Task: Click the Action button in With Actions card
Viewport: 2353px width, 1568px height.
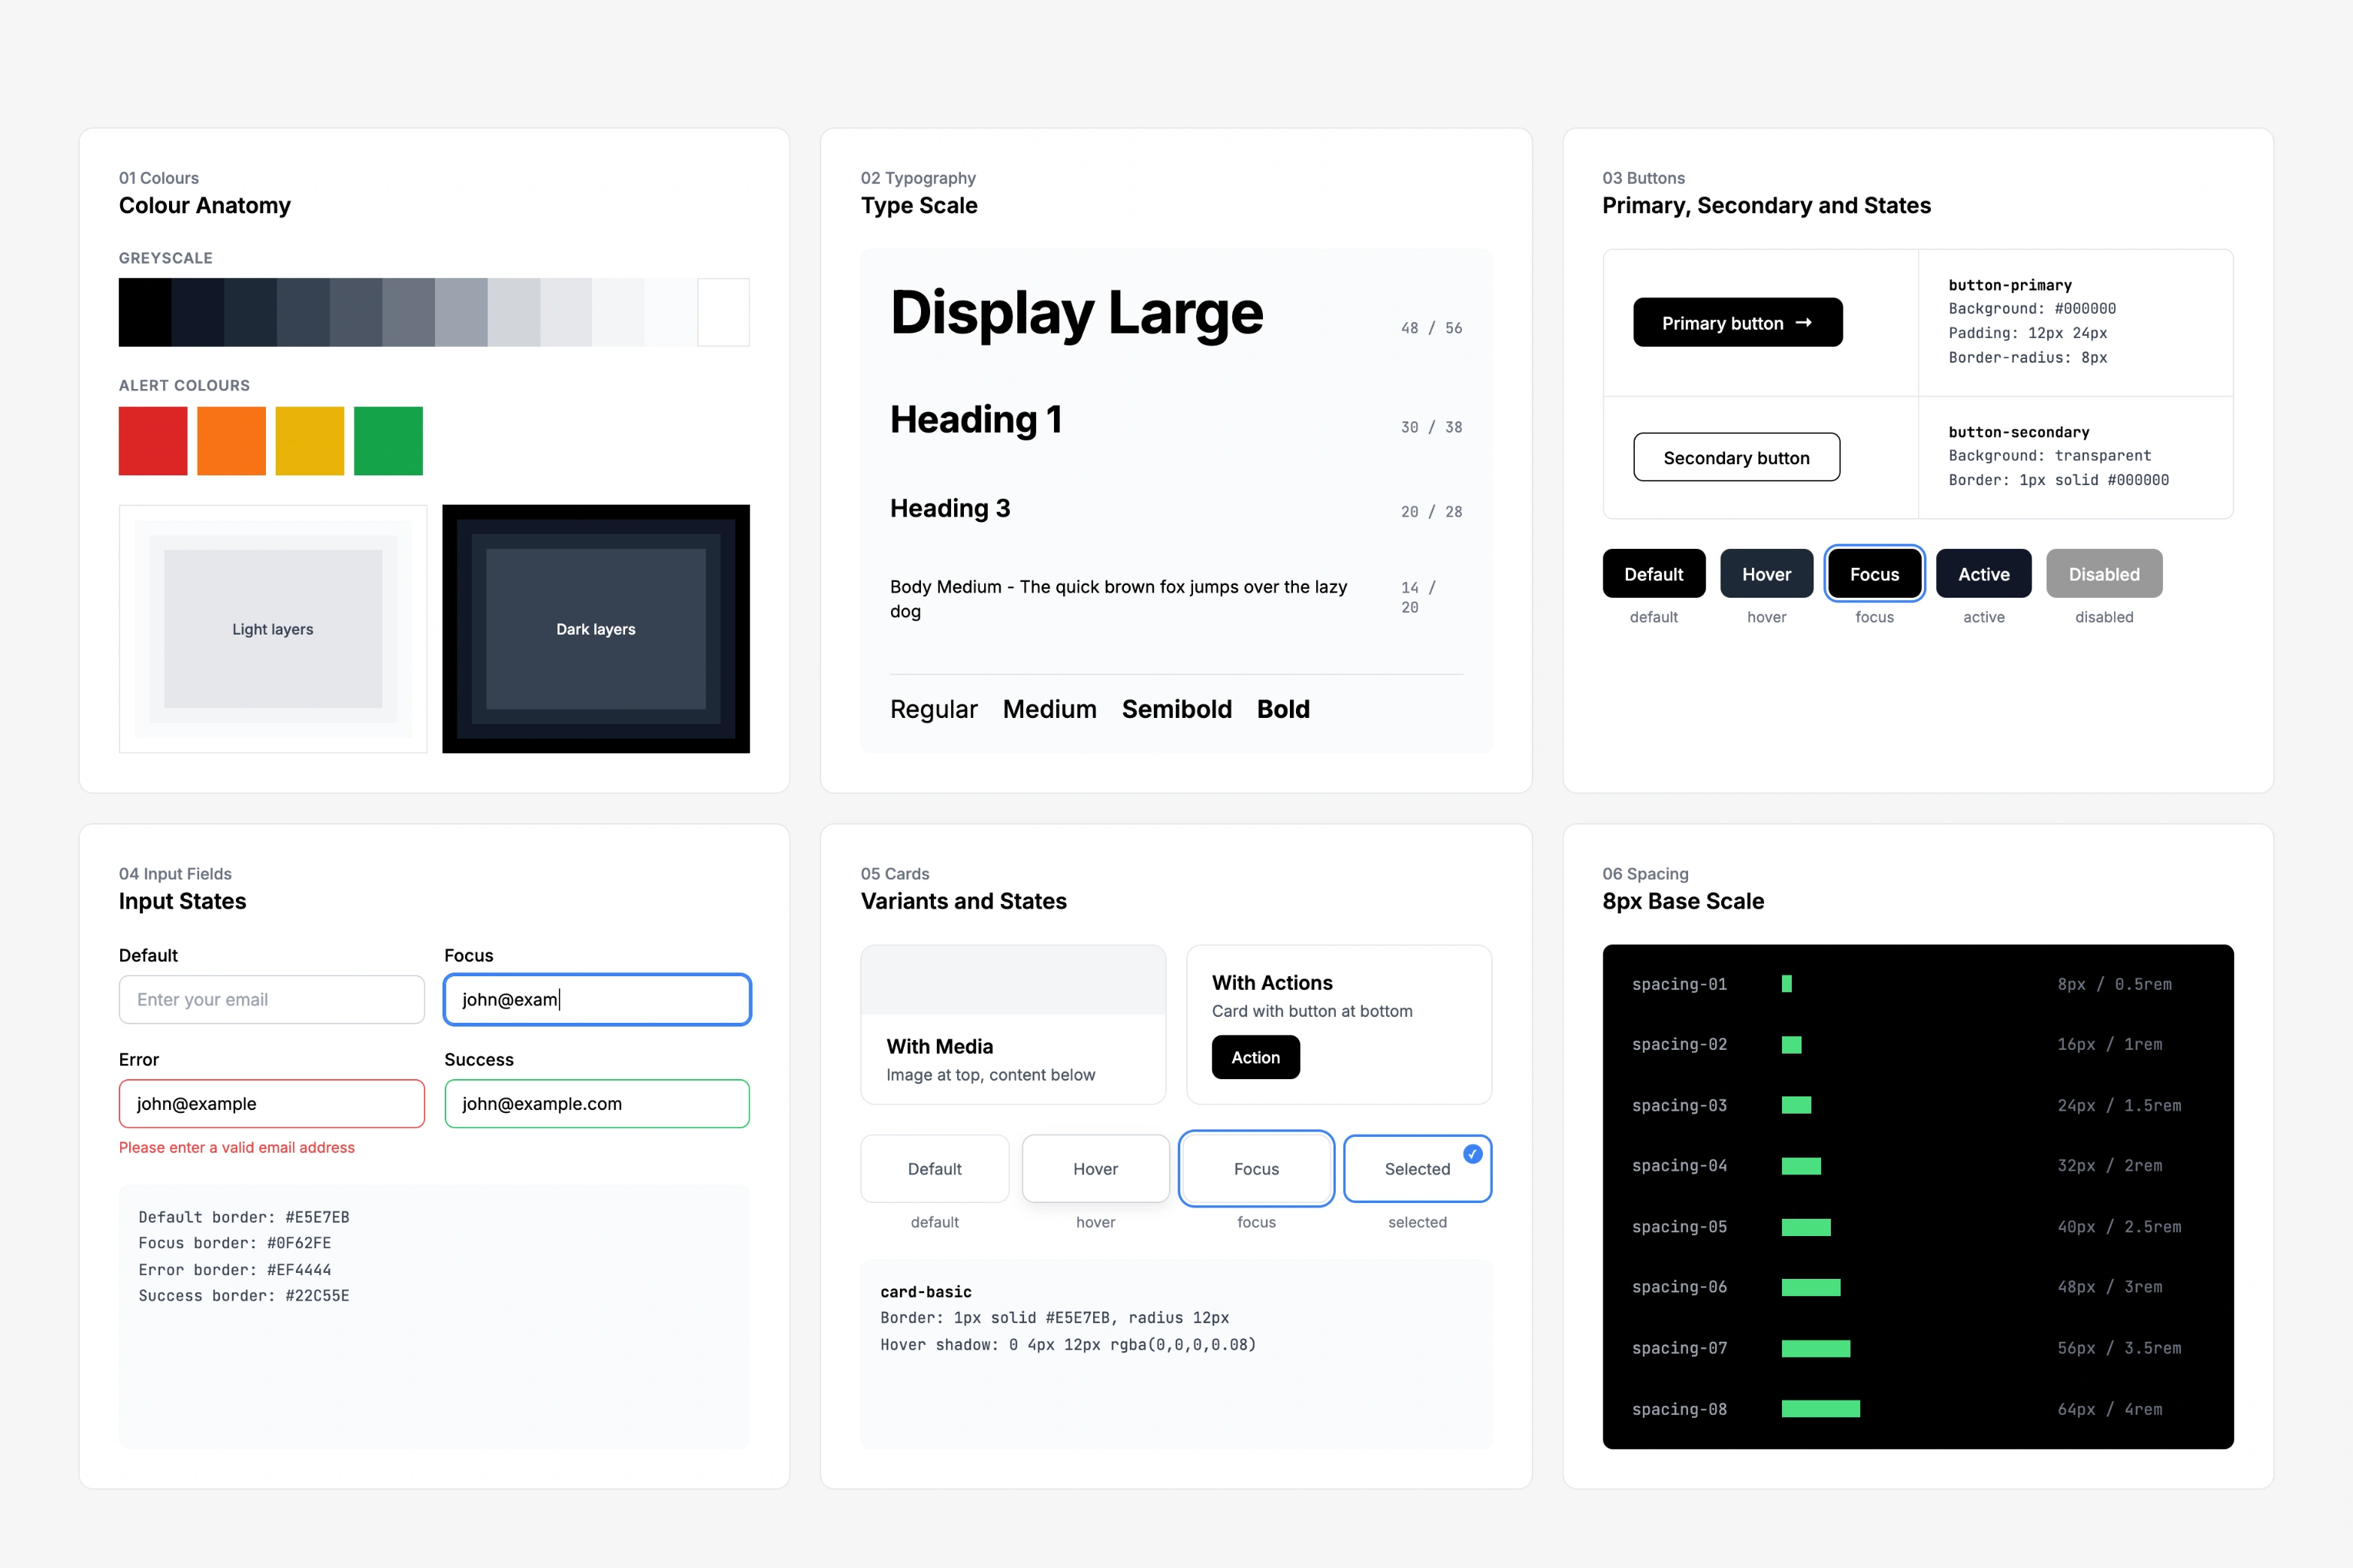Action: [1255, 1057]
